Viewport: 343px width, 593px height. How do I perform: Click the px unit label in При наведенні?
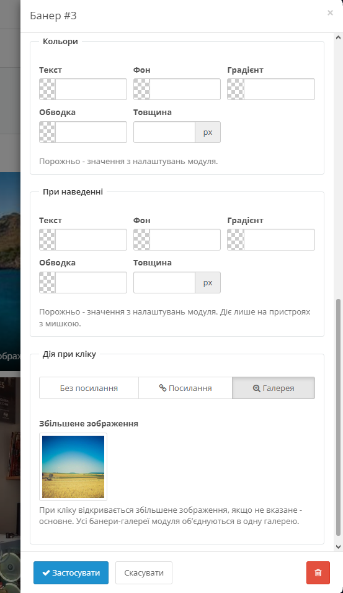(208, 282)
